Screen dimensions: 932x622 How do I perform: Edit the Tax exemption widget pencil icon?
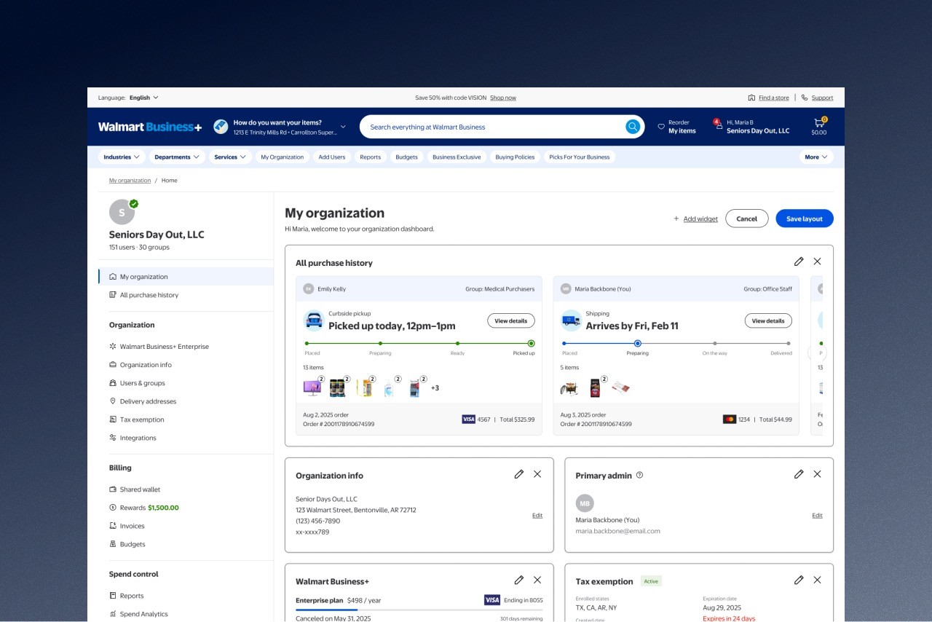(x=799, y=580)
